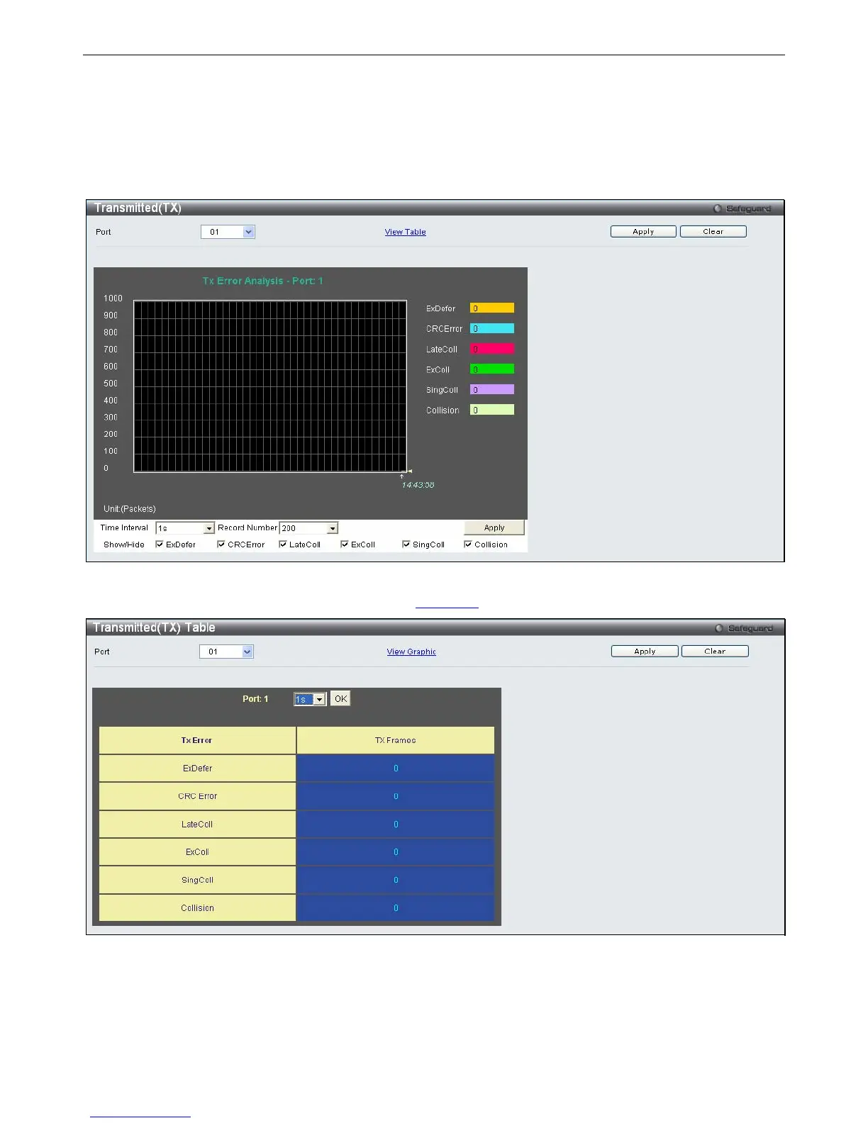This screenshot has height=1123, width=868.
Task: Click the ExDefer orange legend swatch
Action: point(492,308)
